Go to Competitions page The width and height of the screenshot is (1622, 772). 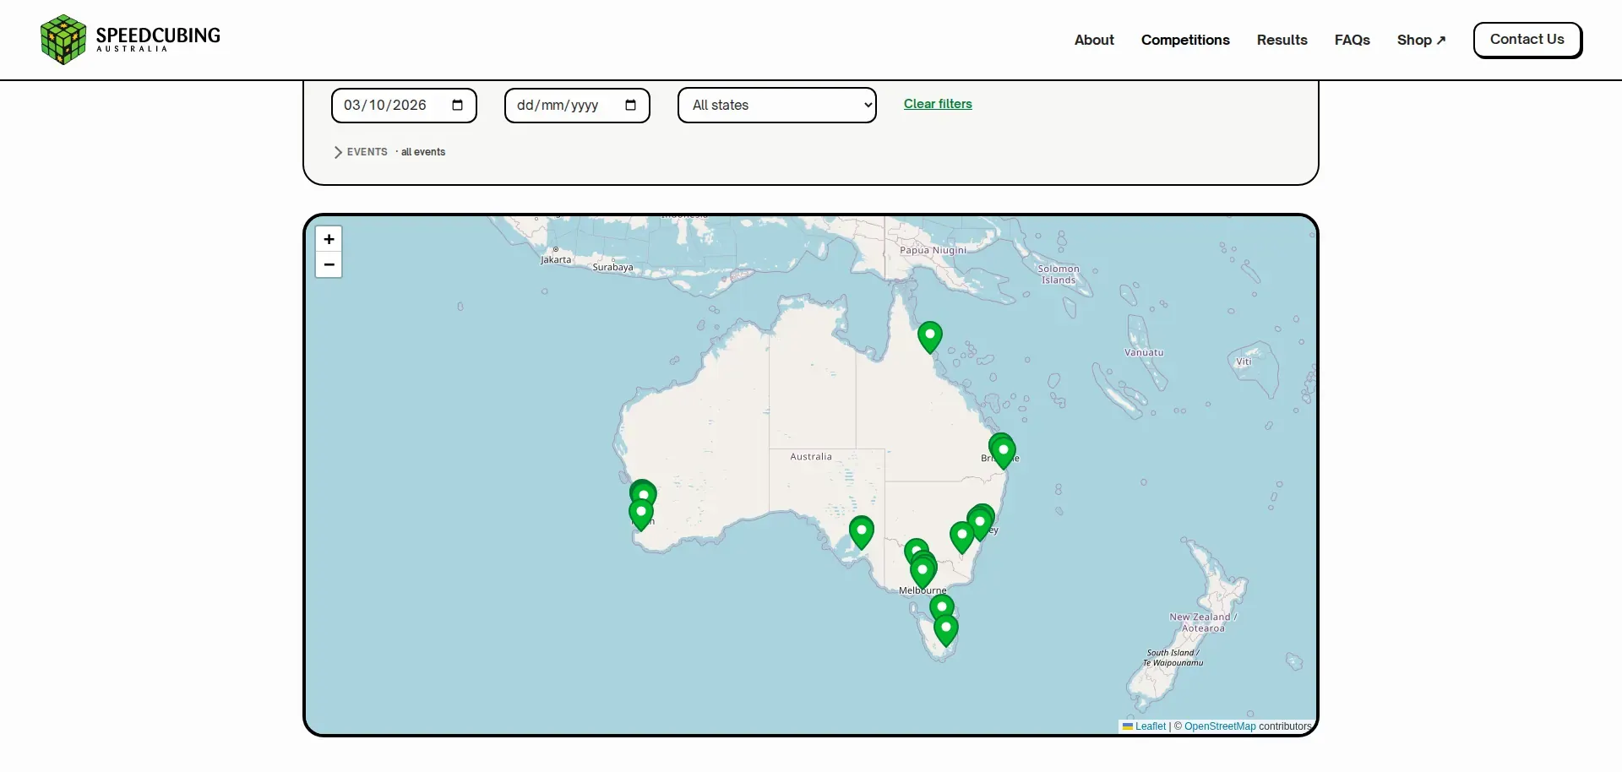click(1185, 40)
